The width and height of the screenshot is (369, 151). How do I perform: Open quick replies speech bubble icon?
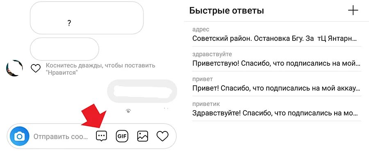pyautogui.click(x=101, y=136)
